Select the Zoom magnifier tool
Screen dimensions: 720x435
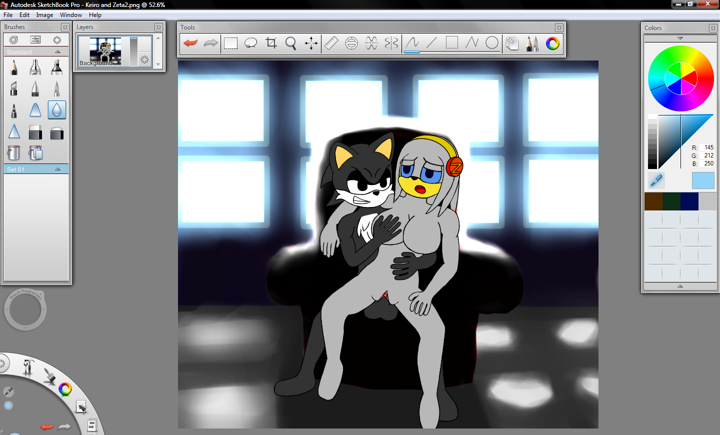coord(290,43)
